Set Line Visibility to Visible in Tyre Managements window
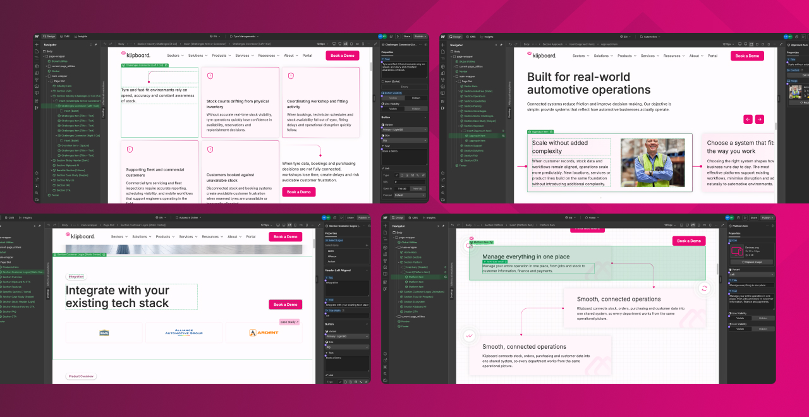Image resolution: width=809 pixels, height=417 pixels. (393, 109)
